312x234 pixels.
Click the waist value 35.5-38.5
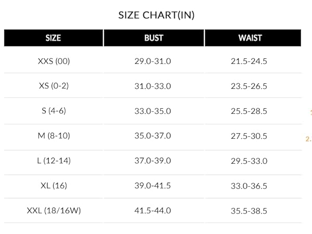249,211
